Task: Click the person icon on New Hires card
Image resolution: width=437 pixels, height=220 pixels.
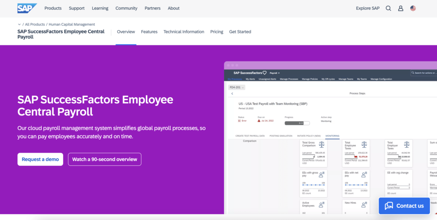Action: [364, 204]
